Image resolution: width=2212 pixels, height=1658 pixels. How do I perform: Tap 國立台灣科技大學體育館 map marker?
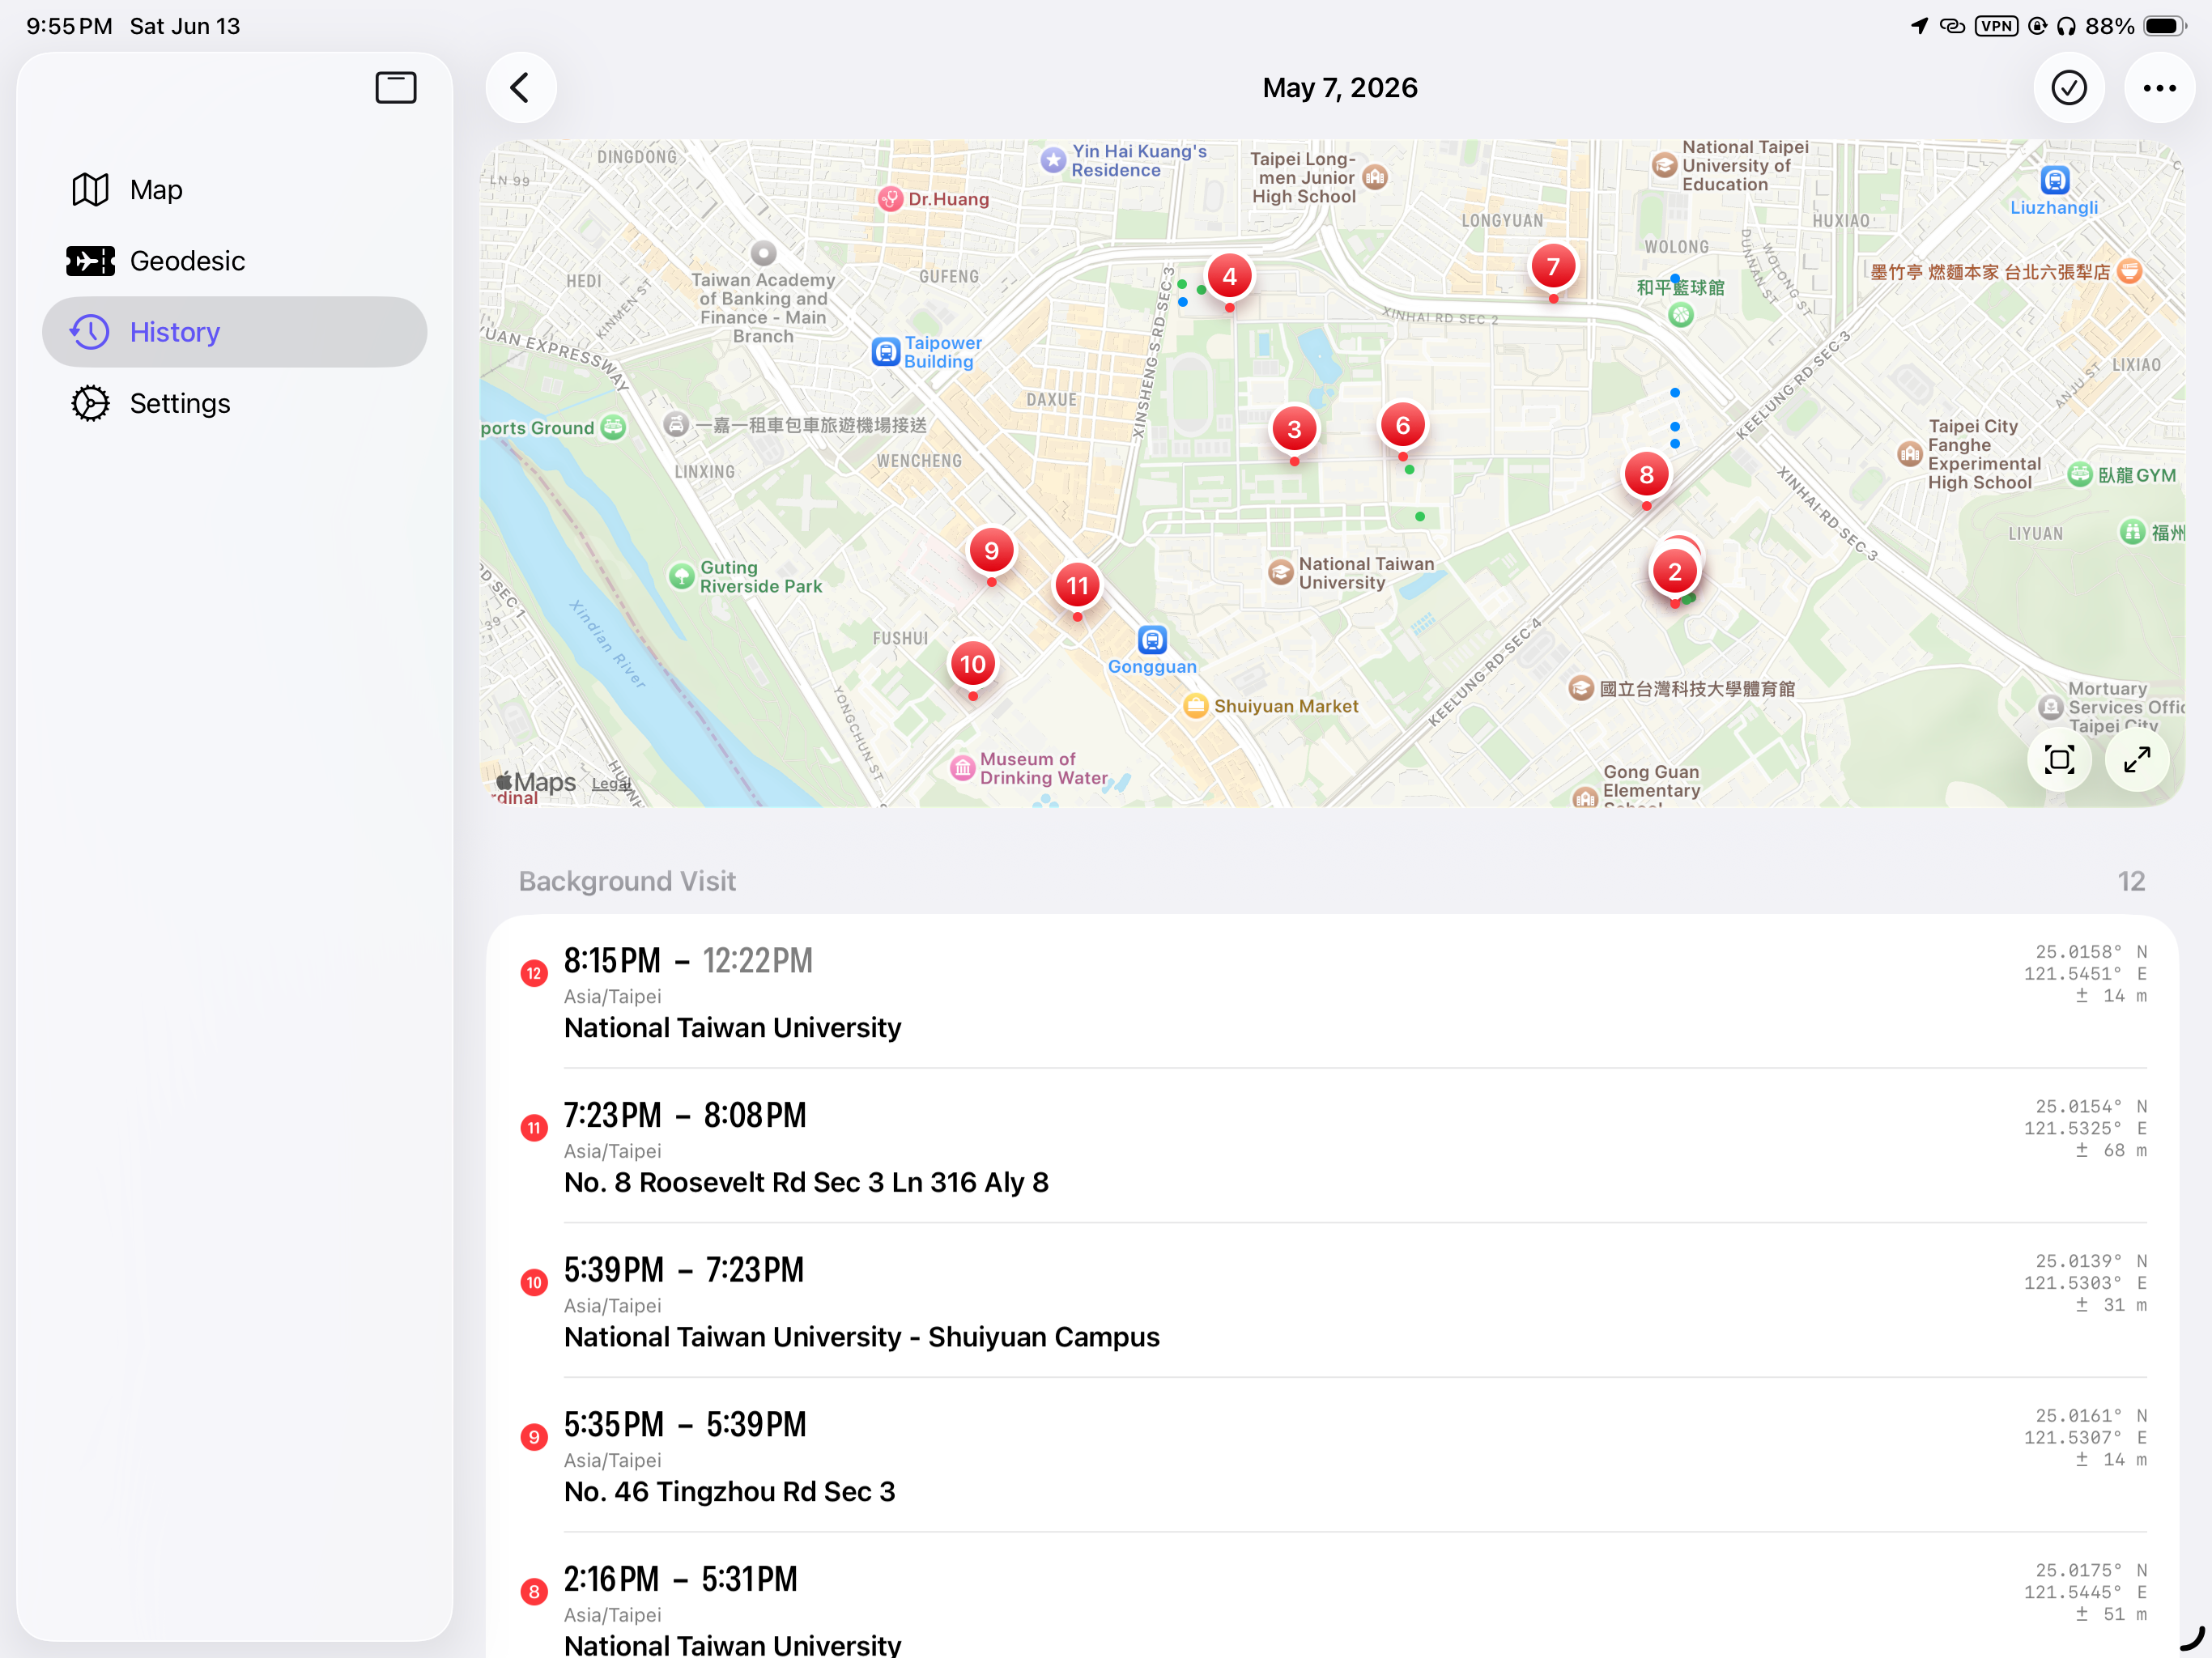[1581, 689]
